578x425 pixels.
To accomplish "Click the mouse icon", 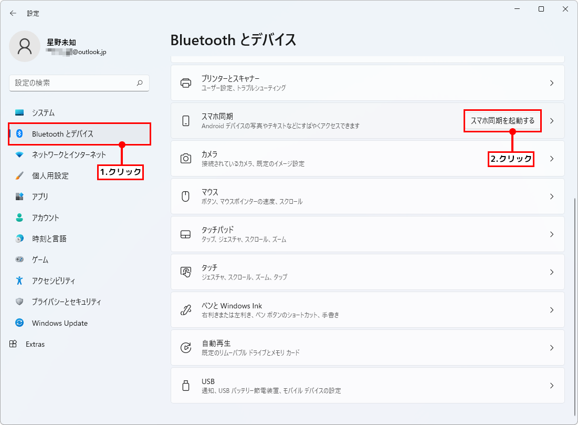I will [186, 196].
